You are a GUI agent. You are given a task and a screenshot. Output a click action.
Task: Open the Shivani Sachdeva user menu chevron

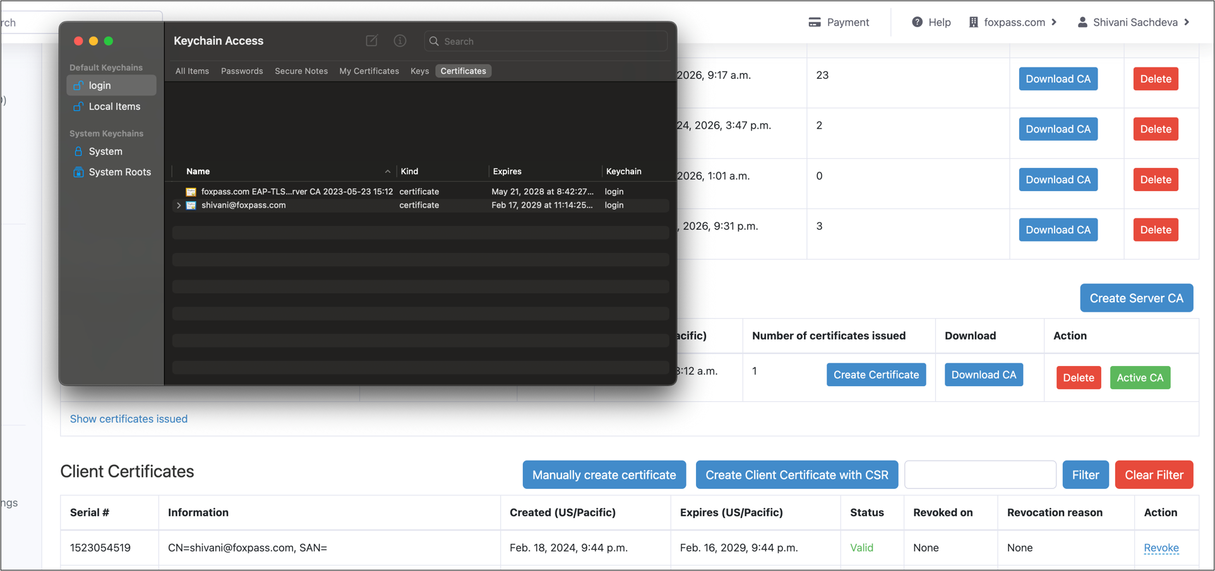(1187, 22)
